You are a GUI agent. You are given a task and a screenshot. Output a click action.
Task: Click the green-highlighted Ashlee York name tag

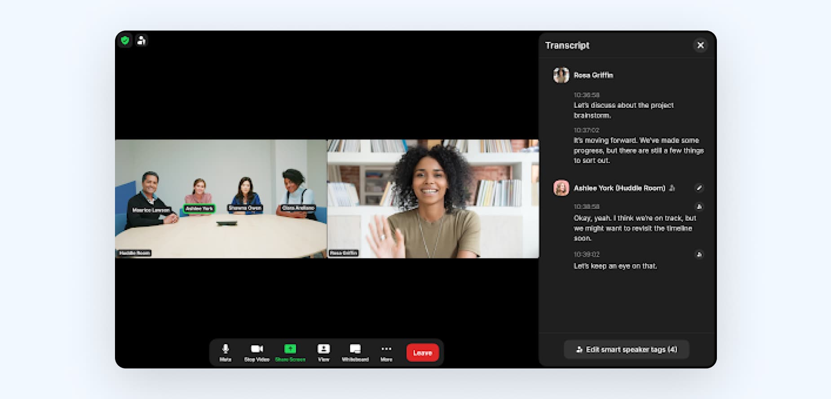click(199, 208)
